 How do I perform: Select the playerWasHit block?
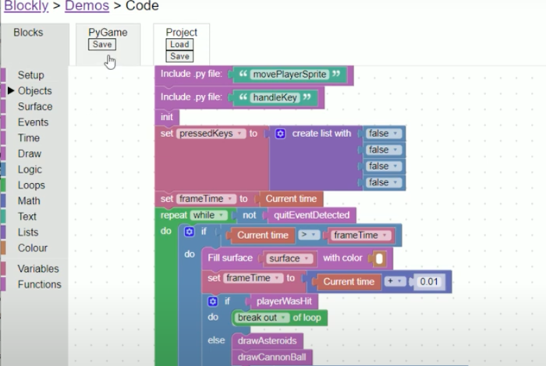pyautogui.click(x=283, y=301)
